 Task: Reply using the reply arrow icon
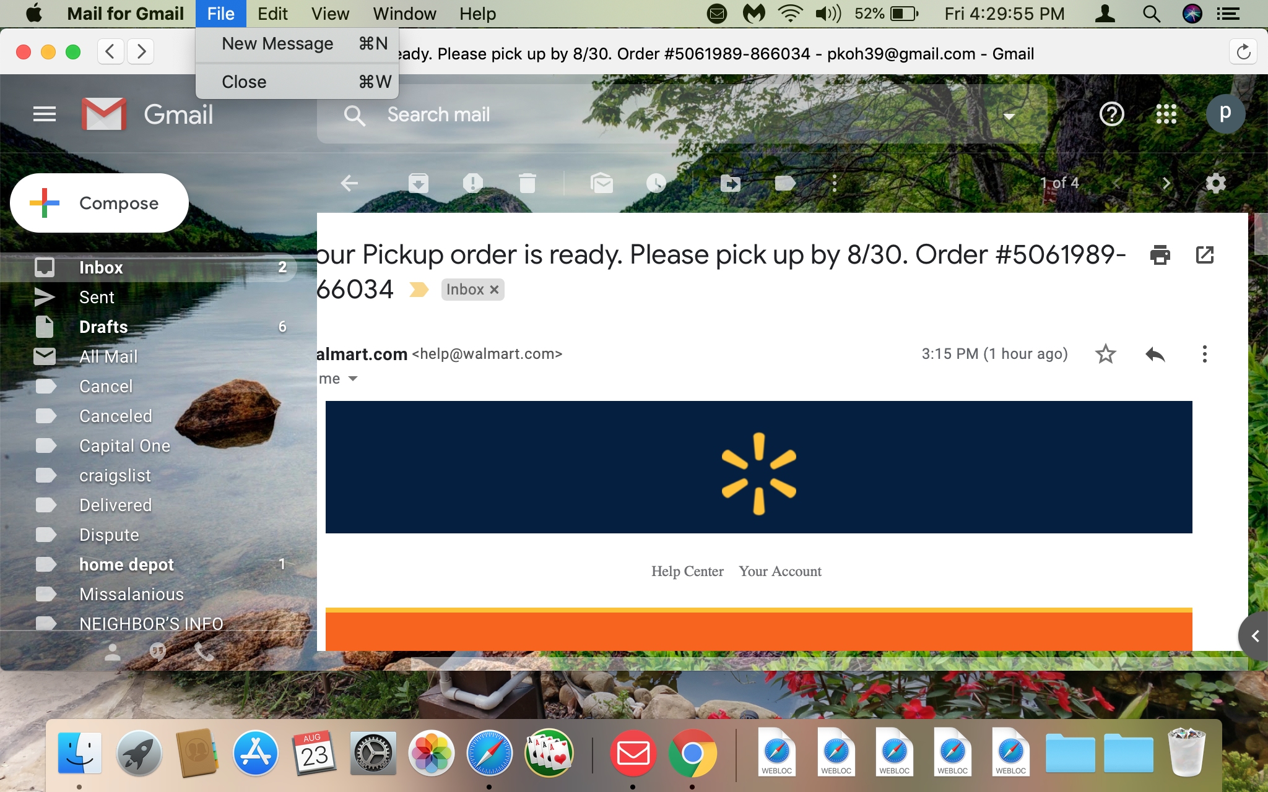pos(1155,355)
